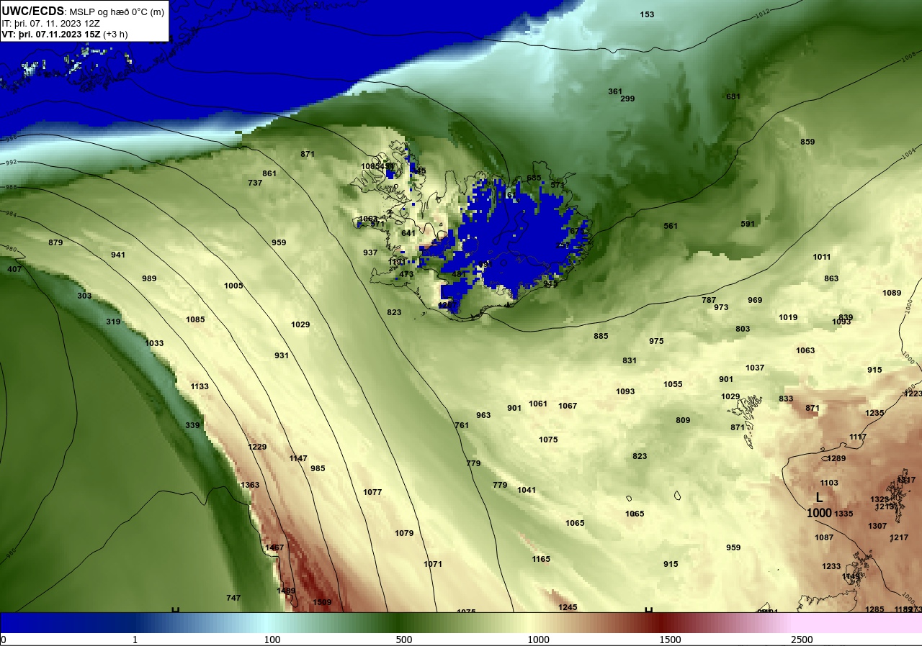Click the map value "1019"

[x=788, y=317]
